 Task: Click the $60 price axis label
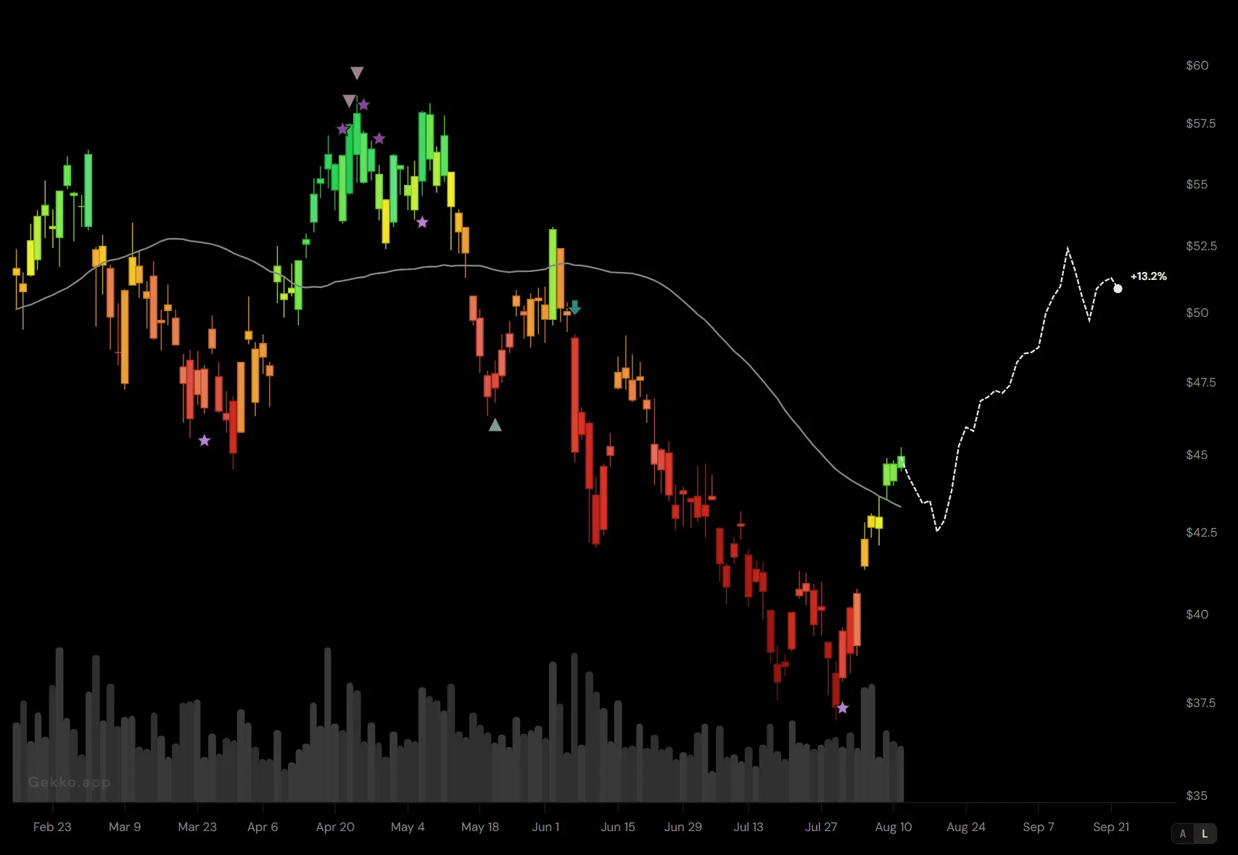coord(1197,65)
